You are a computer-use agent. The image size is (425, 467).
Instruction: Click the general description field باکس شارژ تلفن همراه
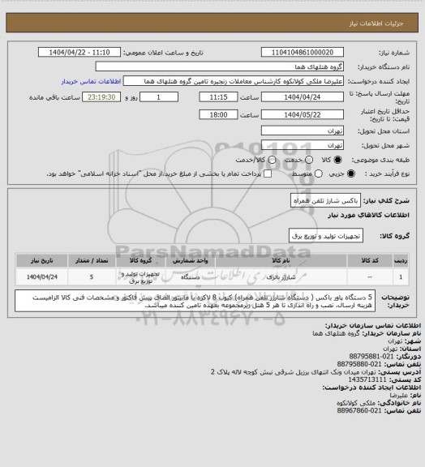(x=325, y=200)
